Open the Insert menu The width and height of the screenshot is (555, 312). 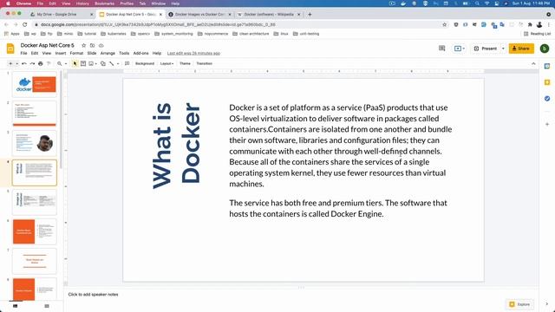click(61, 53)
